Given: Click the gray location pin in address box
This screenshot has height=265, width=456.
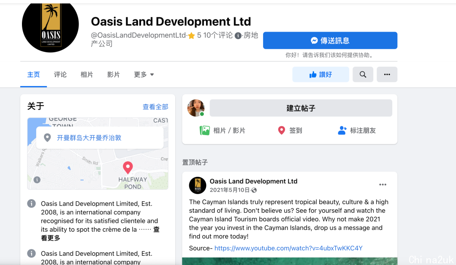Looking at the screenshot, I should pyautogui.click(x=47, y=138).
